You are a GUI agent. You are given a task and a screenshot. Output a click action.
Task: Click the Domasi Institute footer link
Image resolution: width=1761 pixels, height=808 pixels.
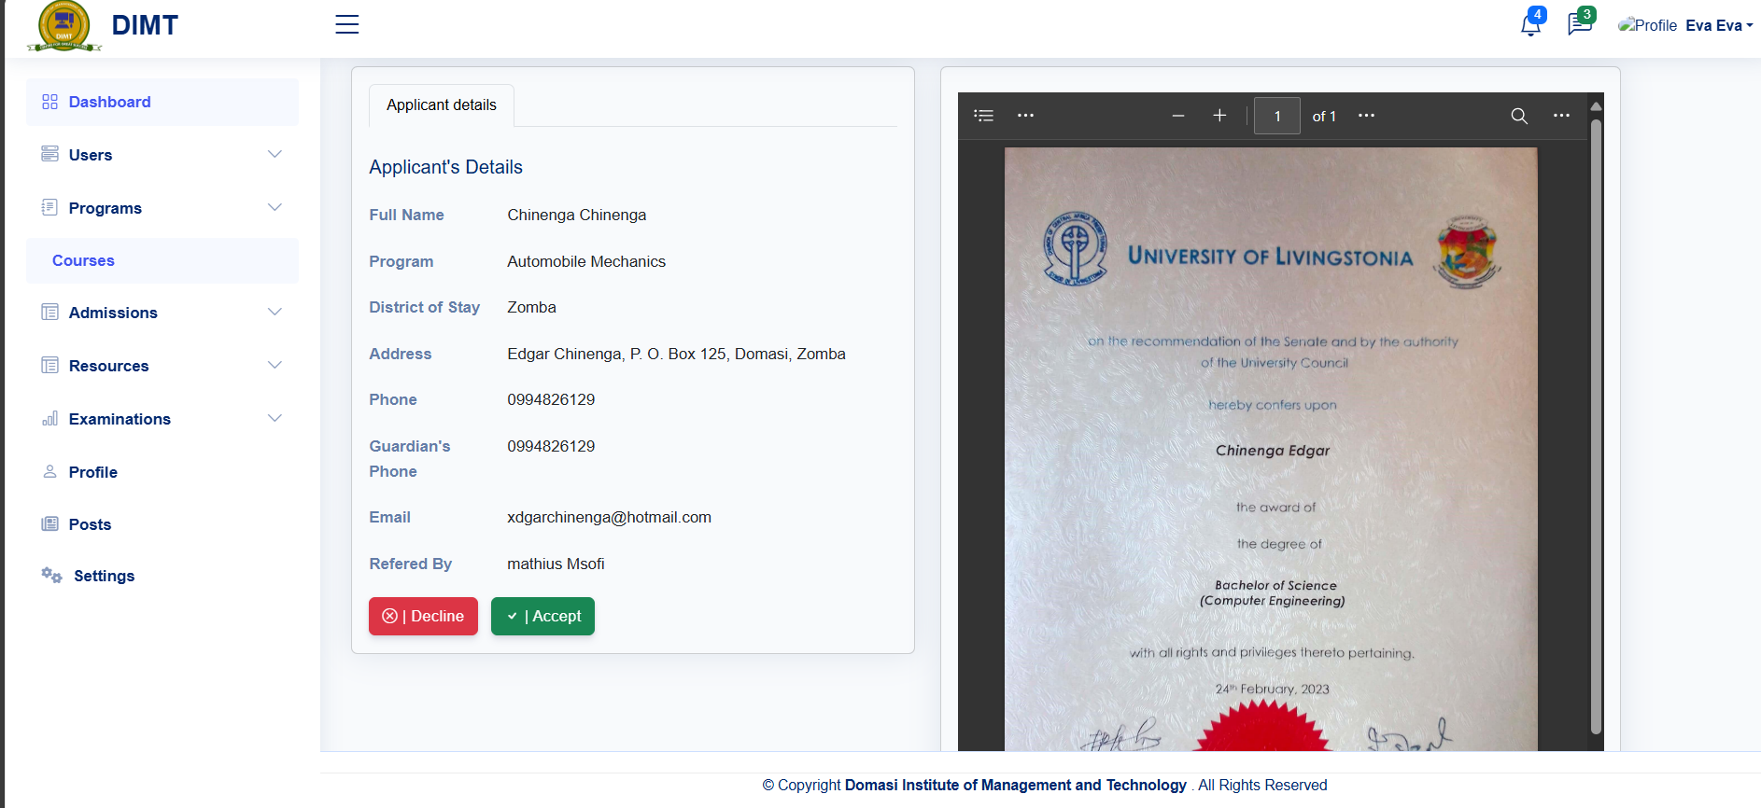(x=1015, y=785)
